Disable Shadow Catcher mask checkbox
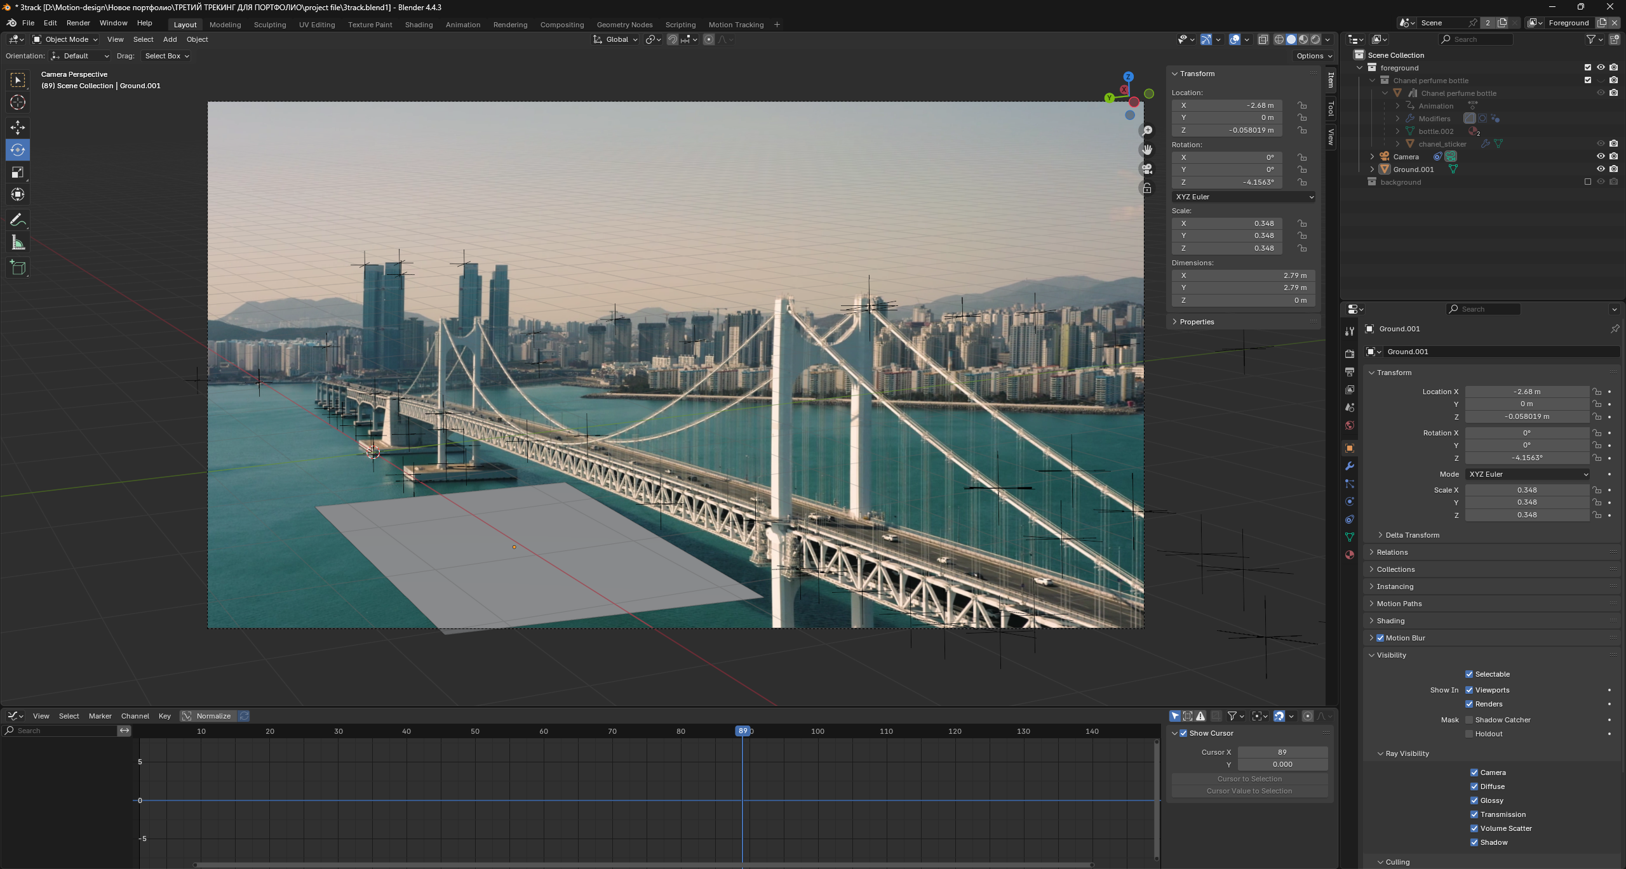Image resolution: width=1626 pixels, height=869 pixels. coord(1469,720)
